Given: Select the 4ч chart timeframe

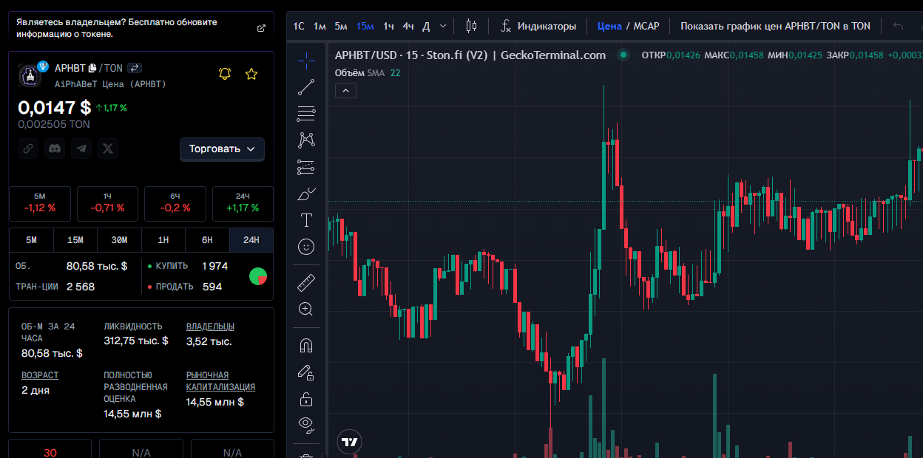Looking at the screenshot, I should [408, 26].
